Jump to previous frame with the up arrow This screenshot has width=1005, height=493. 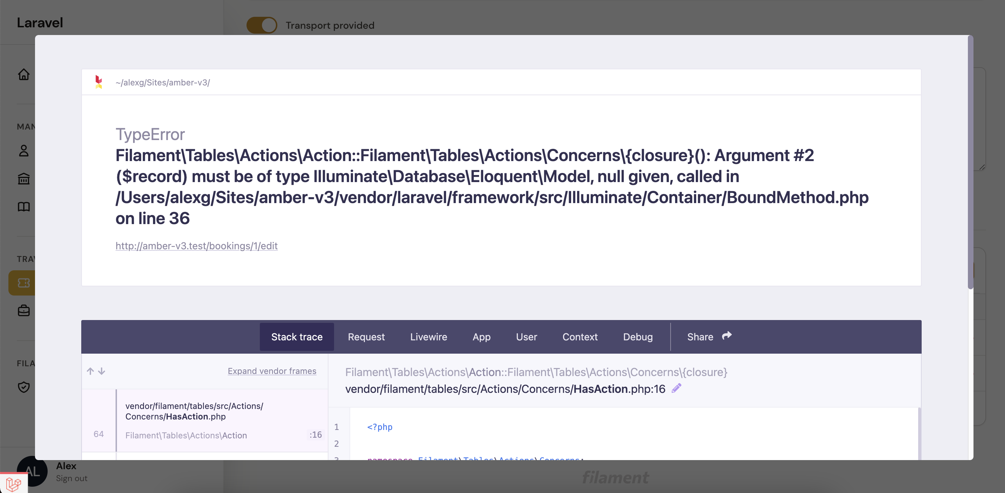point(90,371)
